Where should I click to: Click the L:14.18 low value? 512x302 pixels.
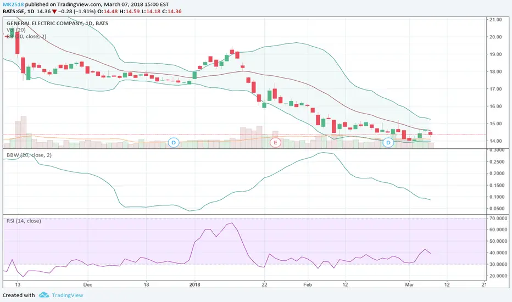click(151, 12)
